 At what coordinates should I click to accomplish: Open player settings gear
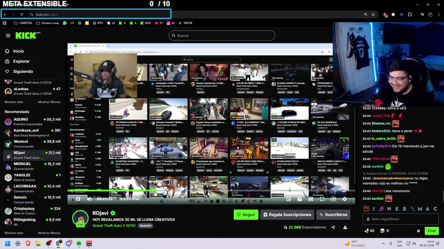pos(344,199)
